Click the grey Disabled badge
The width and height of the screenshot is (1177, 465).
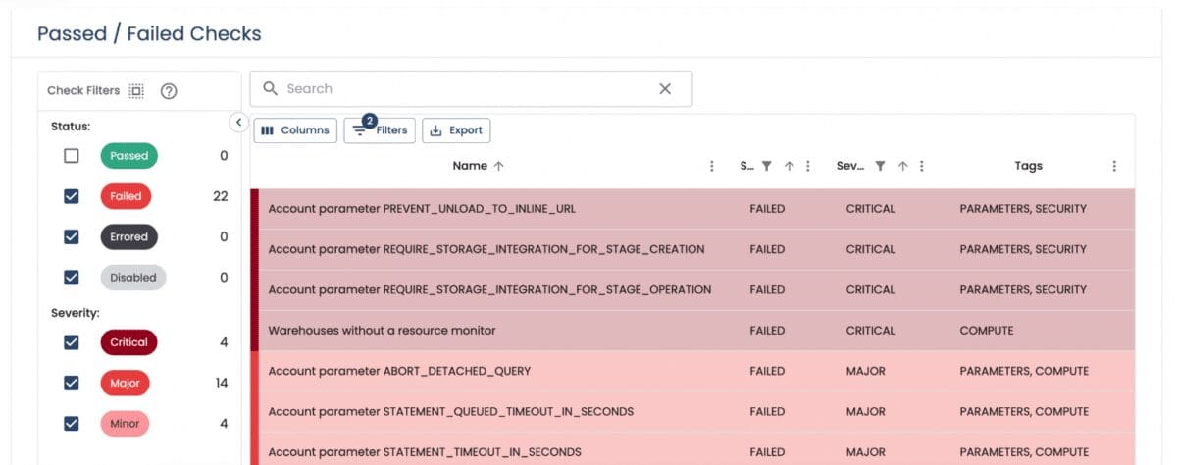[132, 277]
